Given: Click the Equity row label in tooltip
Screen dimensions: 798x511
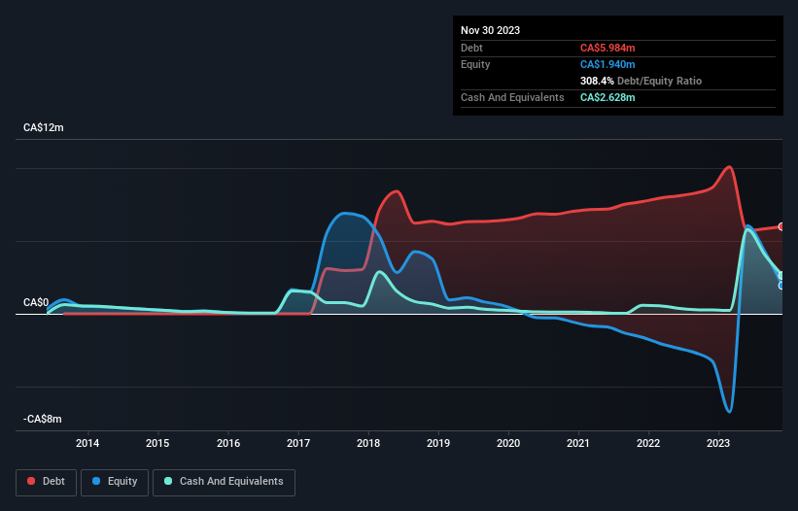Looking at the screenshot, I should pos(475,64).
